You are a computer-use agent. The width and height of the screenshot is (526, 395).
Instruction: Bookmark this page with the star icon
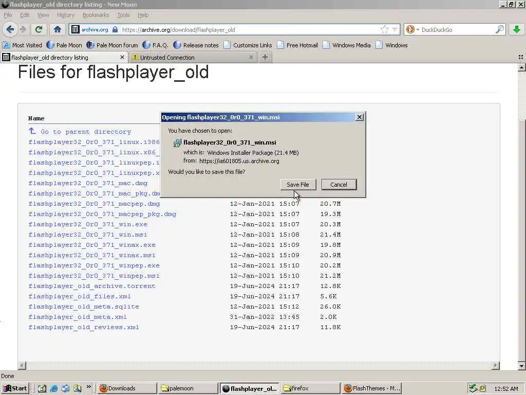click(384, 29)
